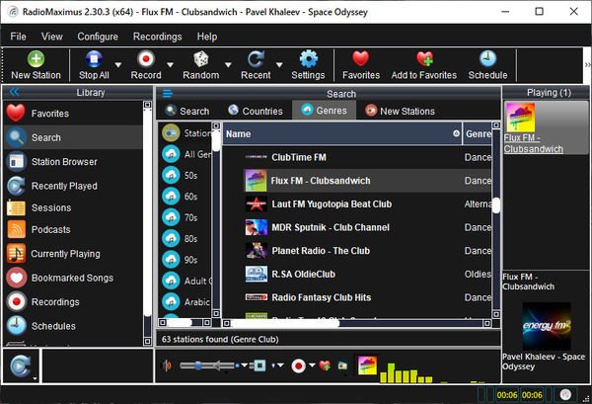Open the Random dropdown arrow
This screenshot has height=404, width=592.
point(228,65)
